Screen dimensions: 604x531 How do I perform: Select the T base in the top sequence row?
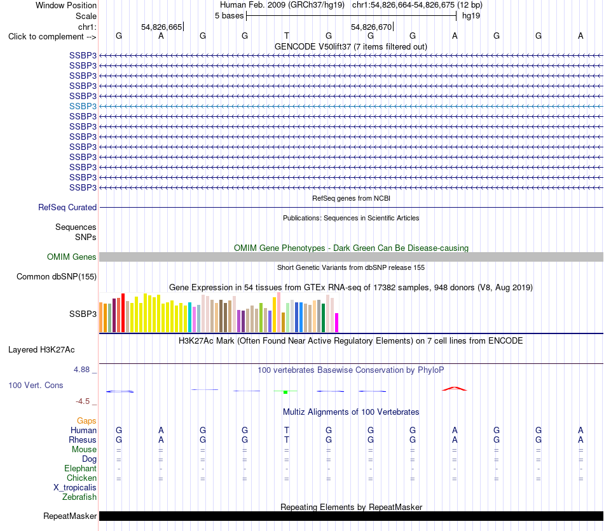287,36
